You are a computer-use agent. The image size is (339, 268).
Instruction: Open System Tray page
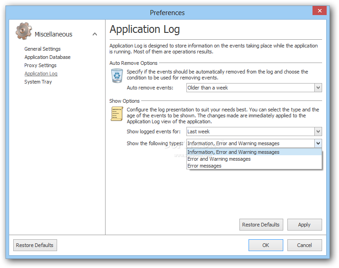pyautogui.click(x=38, y=82)
